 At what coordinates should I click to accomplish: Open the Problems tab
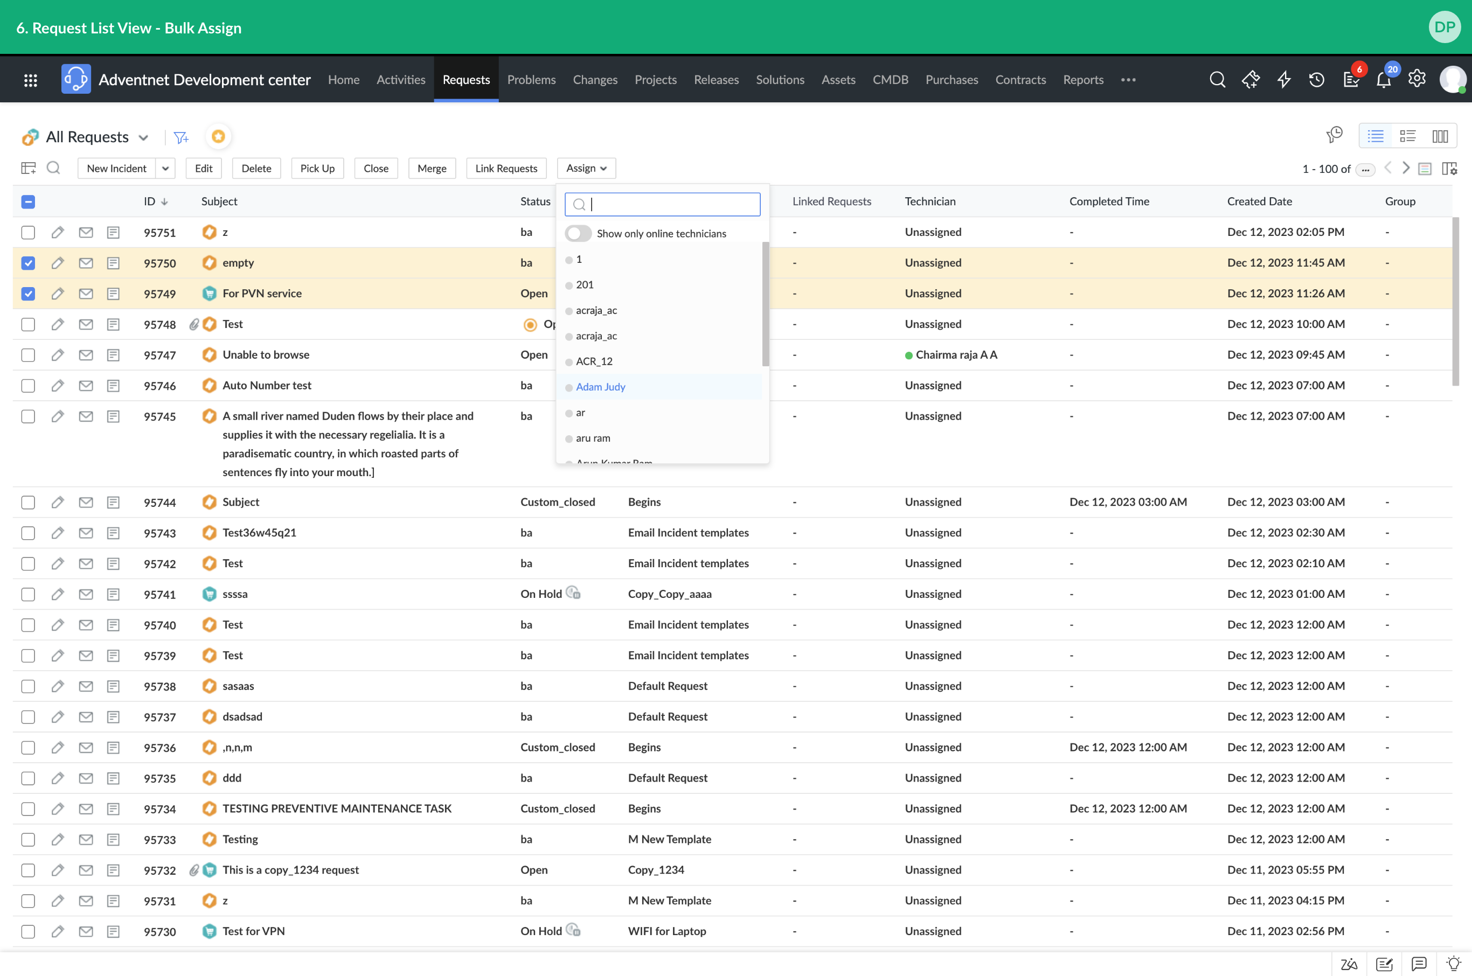coord(531,80)
